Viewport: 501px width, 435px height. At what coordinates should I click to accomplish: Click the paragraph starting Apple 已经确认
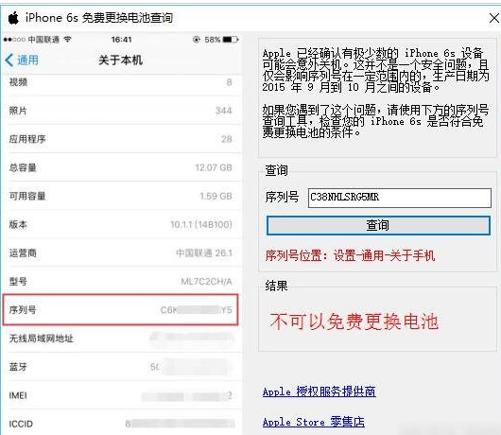click(x=376, y=70)
